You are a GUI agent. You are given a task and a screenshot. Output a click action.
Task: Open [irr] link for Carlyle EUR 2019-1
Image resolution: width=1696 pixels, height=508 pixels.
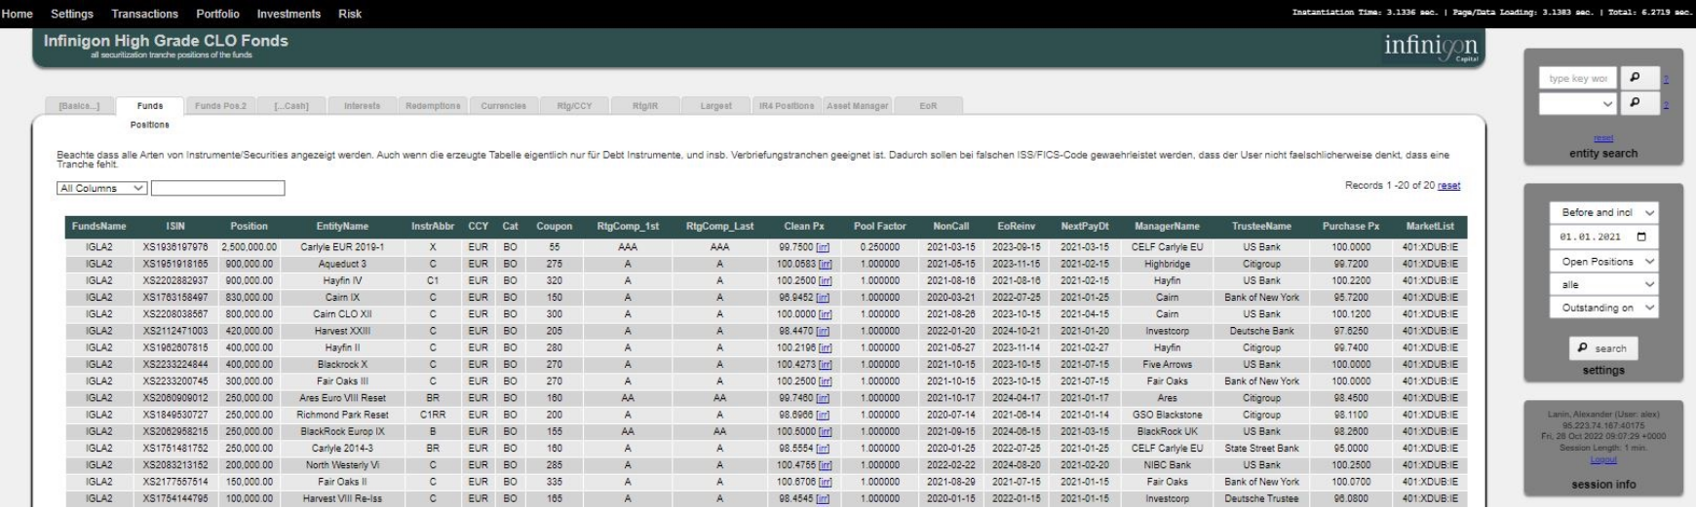(x=823, y=247)
